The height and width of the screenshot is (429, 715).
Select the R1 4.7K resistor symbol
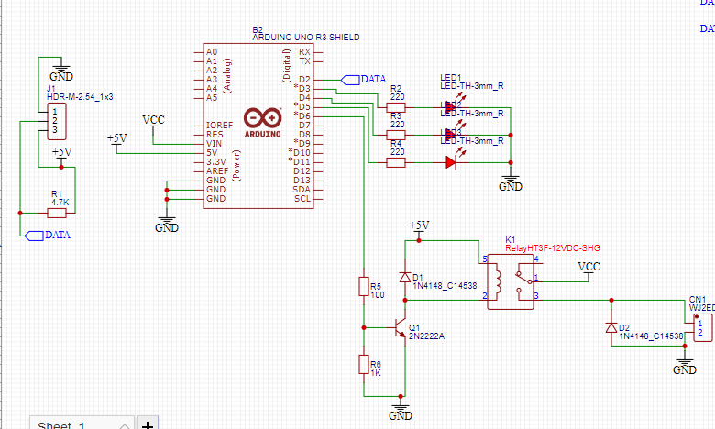[57, 213]
